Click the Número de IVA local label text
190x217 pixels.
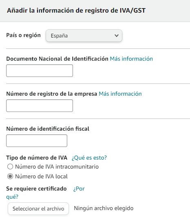click(x=41, y=176)
